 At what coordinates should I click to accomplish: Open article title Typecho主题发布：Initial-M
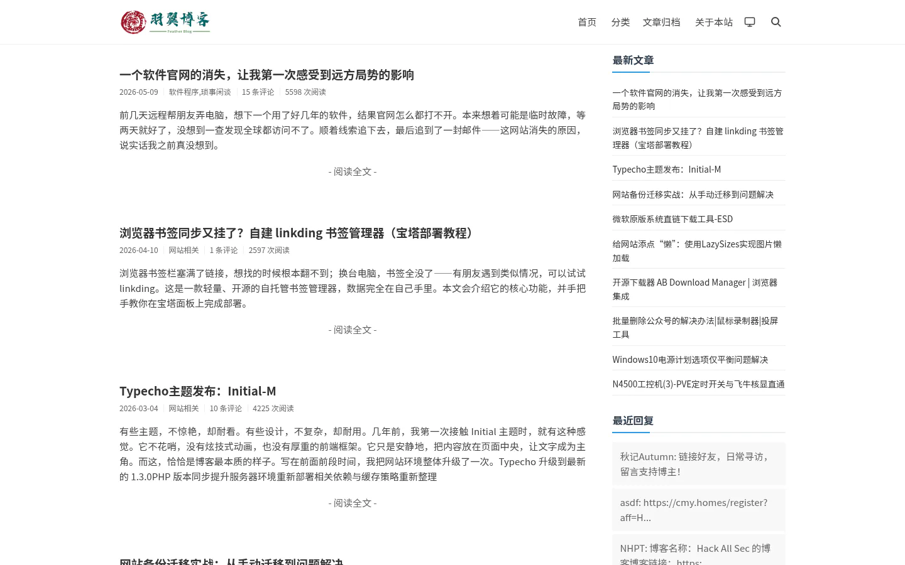[198, 391]
